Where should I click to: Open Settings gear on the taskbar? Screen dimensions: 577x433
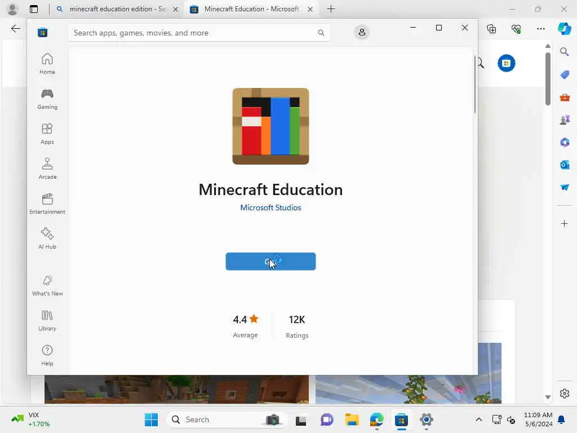click(426, 419)
